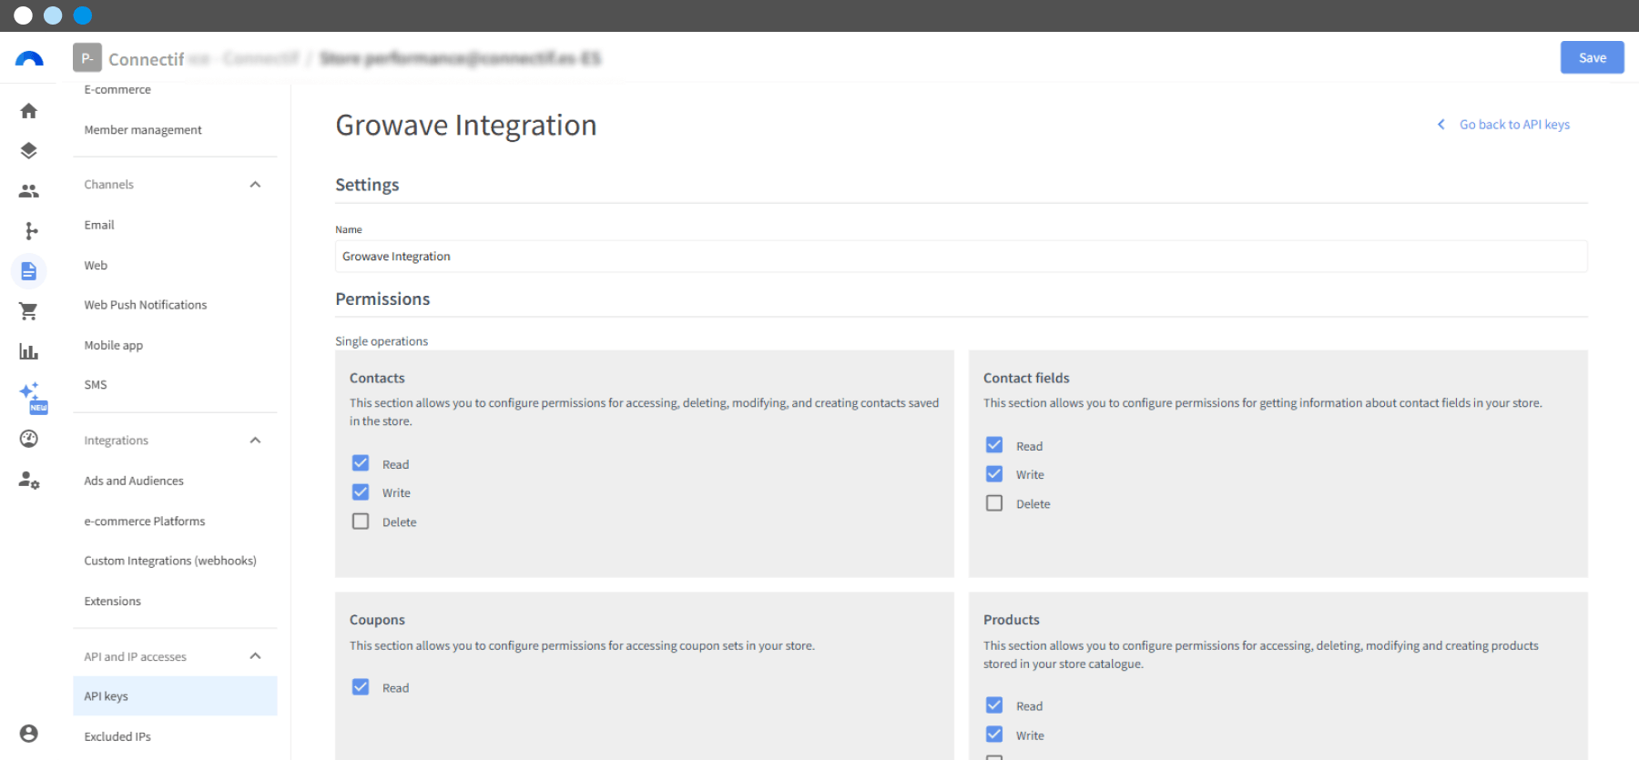
Task: Open the bar chart analytics icon
Action: [x=29, y=351]
